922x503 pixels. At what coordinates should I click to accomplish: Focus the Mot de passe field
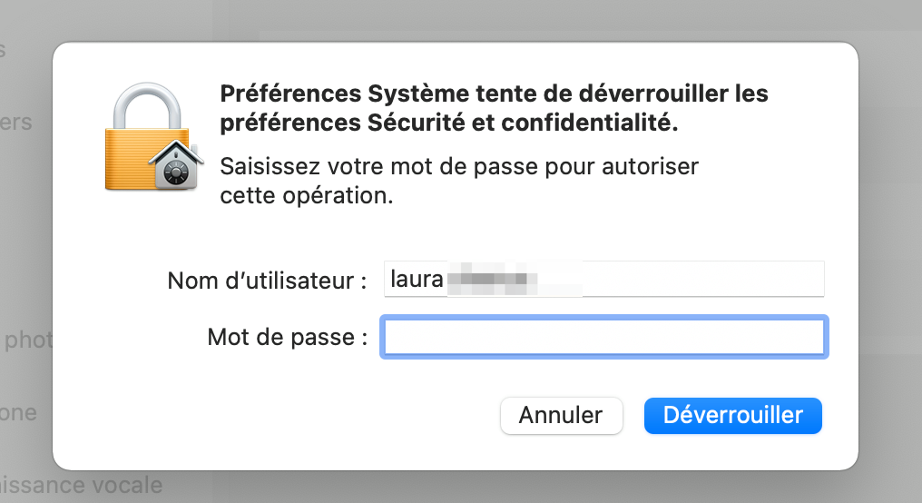[x=603, y=338]
